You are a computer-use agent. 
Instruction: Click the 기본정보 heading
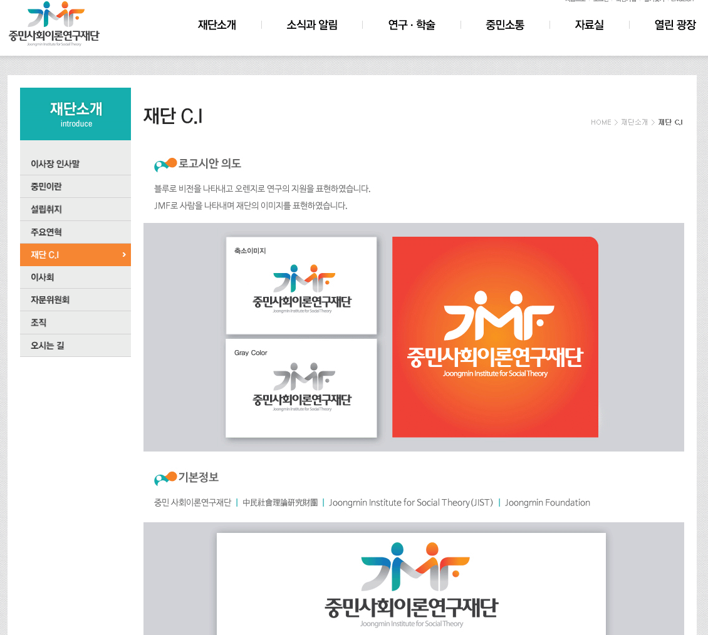198,477
